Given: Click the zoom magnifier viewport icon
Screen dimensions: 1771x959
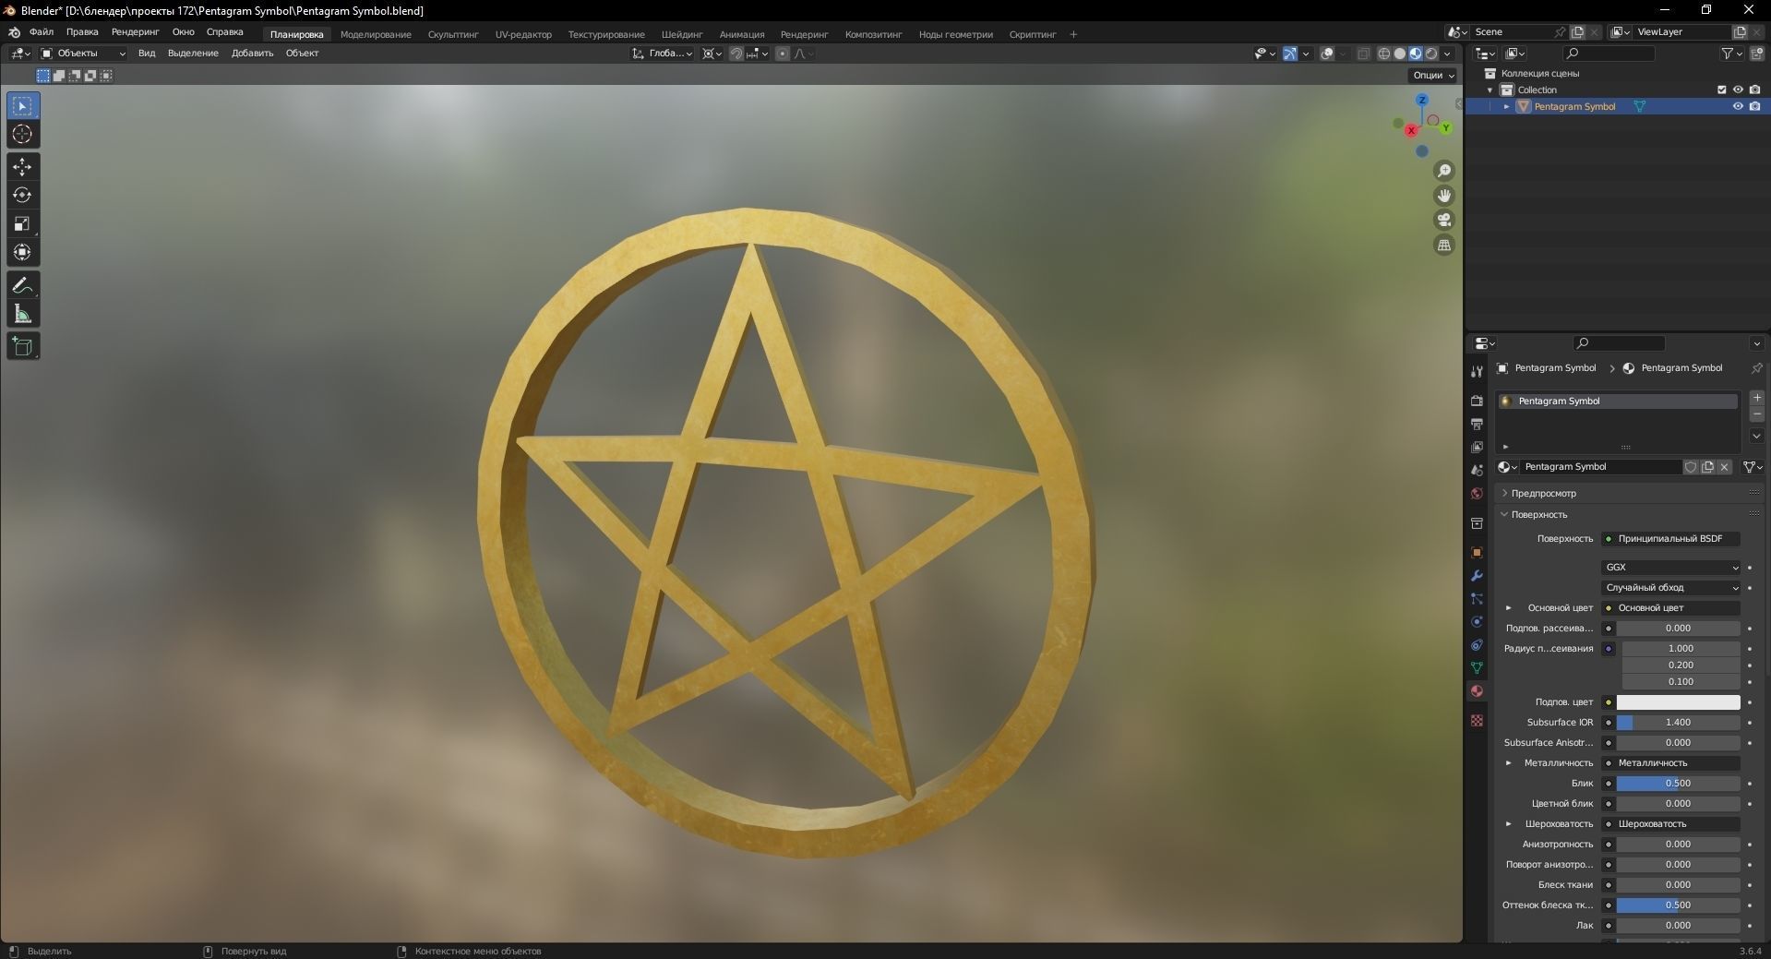Looking at the screenshot, I should click(x=1444, y=171).
